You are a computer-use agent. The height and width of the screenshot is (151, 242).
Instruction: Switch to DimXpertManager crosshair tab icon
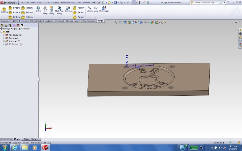(14, 25)
